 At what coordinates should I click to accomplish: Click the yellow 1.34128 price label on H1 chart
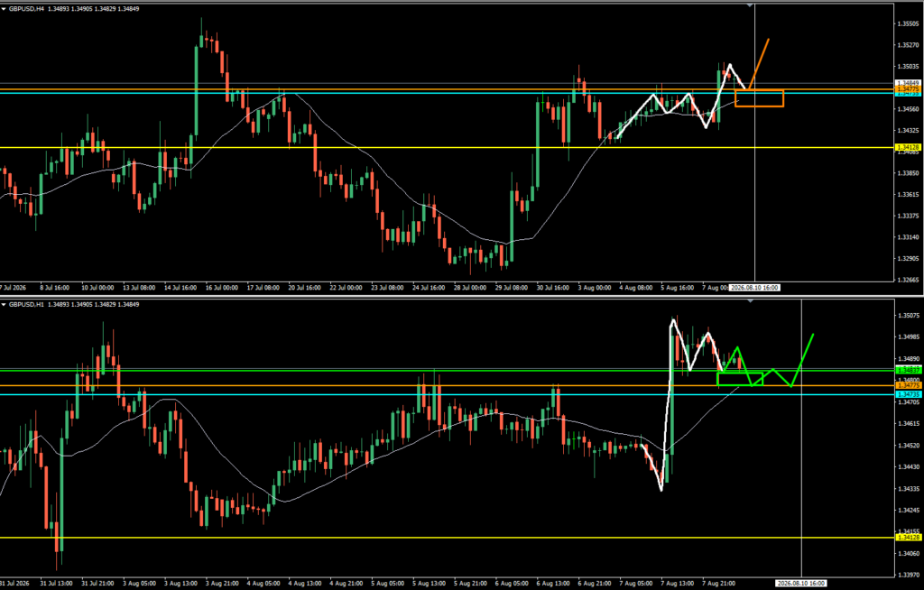pyautogui.click(x=908, y=538)
